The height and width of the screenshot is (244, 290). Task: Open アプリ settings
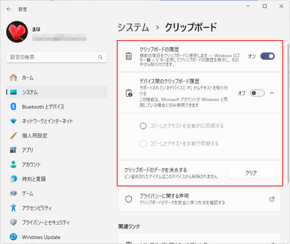pos(57,150)
